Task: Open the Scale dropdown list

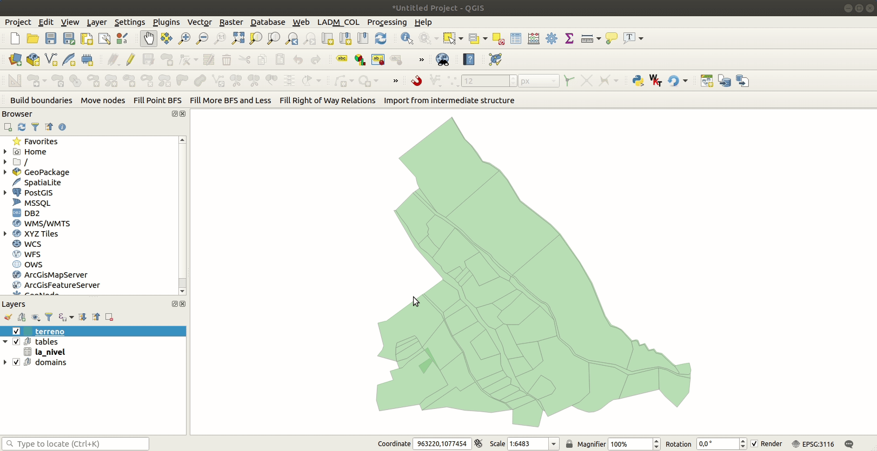Action: click(x=554, y=444)
